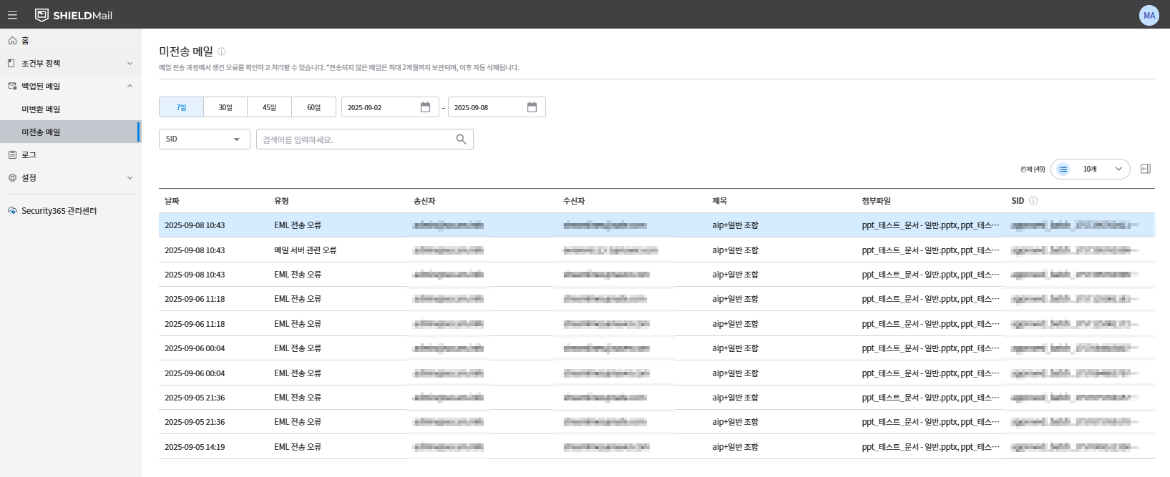Image resolution: width=1170 pixels, height=477 pixels.
Task: Click the search magnifier icon
Action: [x=461, y=139]
